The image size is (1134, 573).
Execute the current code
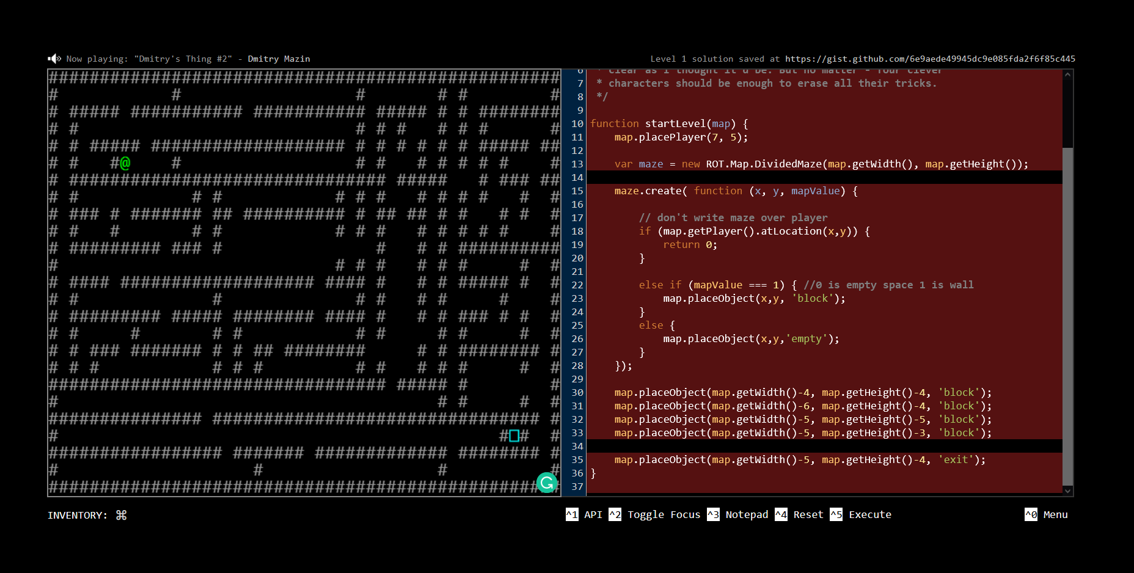(861, 514)
